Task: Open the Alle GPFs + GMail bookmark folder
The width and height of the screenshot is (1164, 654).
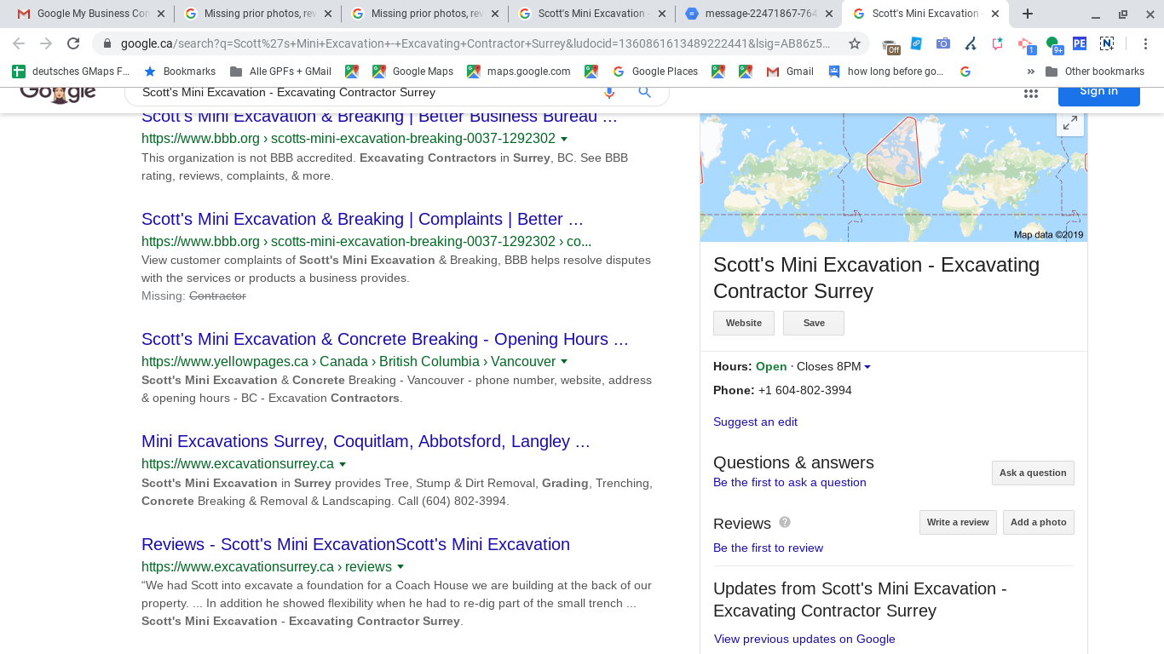Action: (280, 72)
